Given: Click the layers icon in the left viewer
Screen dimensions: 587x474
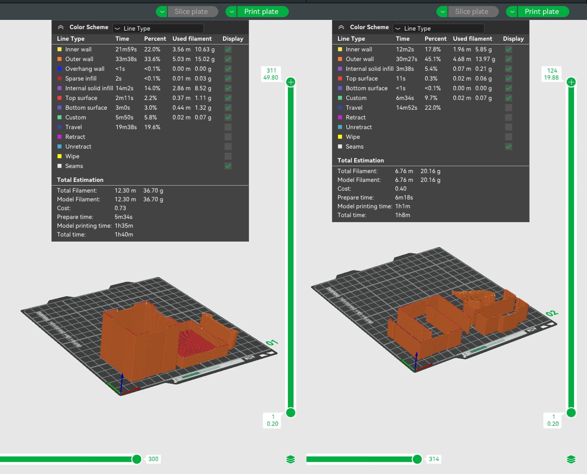Looking at the screenshot, I should click(x=291, y=459).
